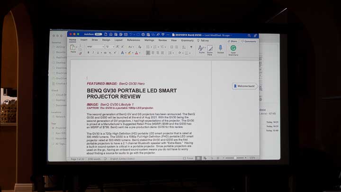
Task: Click the Paste clipboard icon
Action: pos(72,47)
